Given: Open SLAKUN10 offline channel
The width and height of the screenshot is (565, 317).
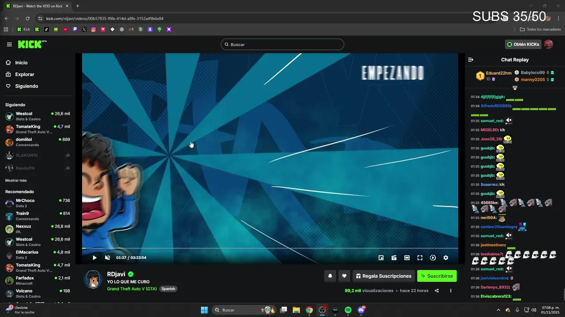Looking at the screenshot, I should point(38,155).
